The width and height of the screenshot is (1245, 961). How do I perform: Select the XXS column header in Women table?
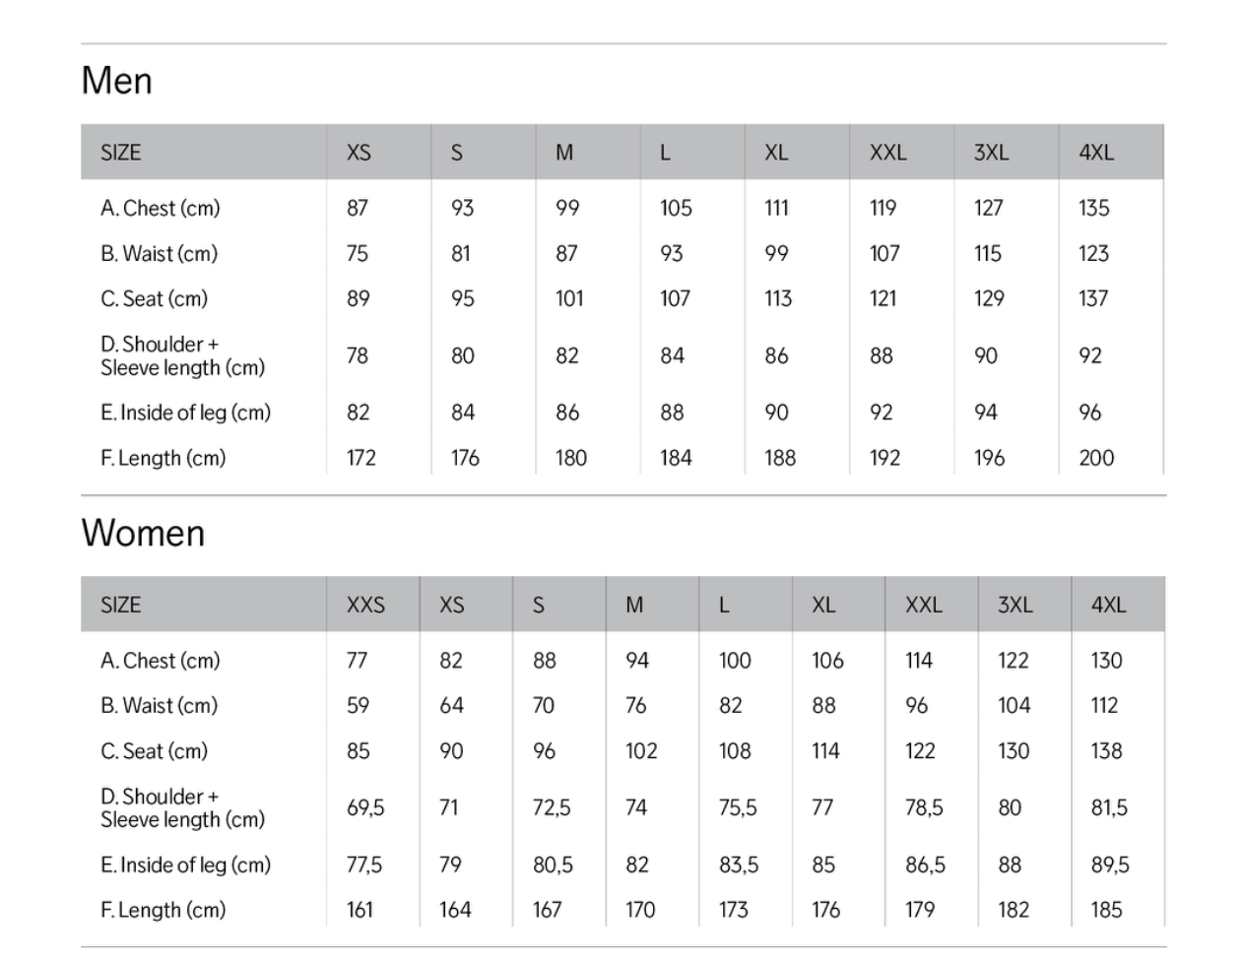[365, 605]
